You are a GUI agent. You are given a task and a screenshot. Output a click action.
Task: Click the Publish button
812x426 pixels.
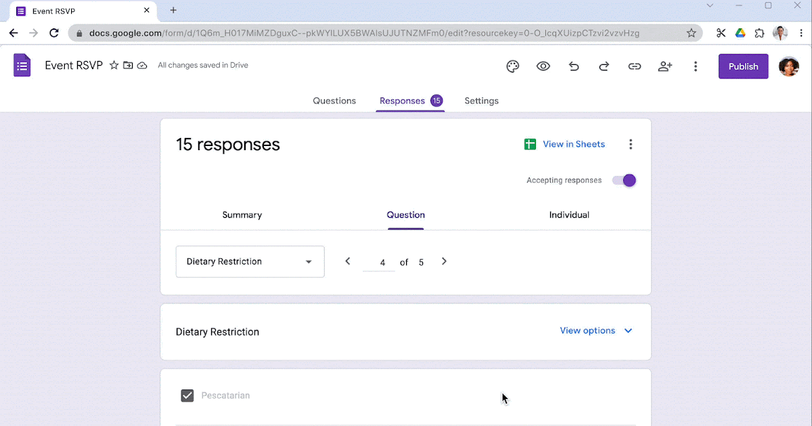pos(743,66)
